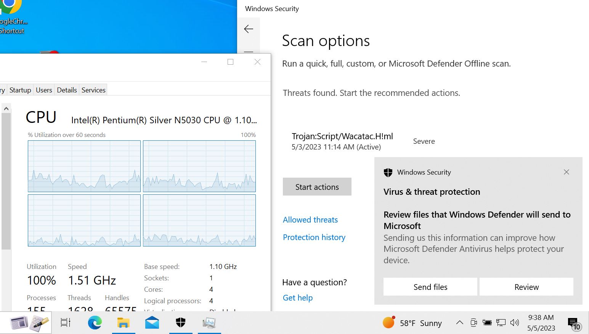Click the 1.51 GHz Speed value

point(92,280)
